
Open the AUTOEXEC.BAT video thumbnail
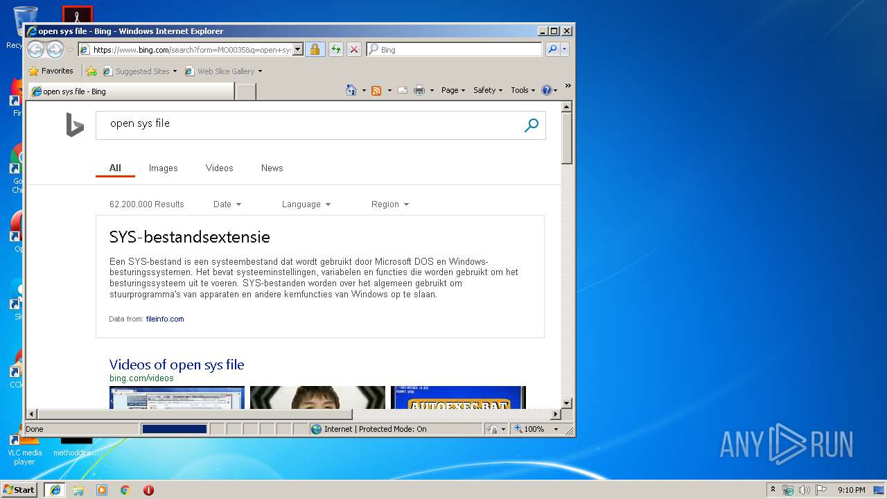pos(459,398)
